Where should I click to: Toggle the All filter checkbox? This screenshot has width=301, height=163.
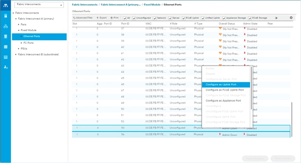tap(125, 18)
